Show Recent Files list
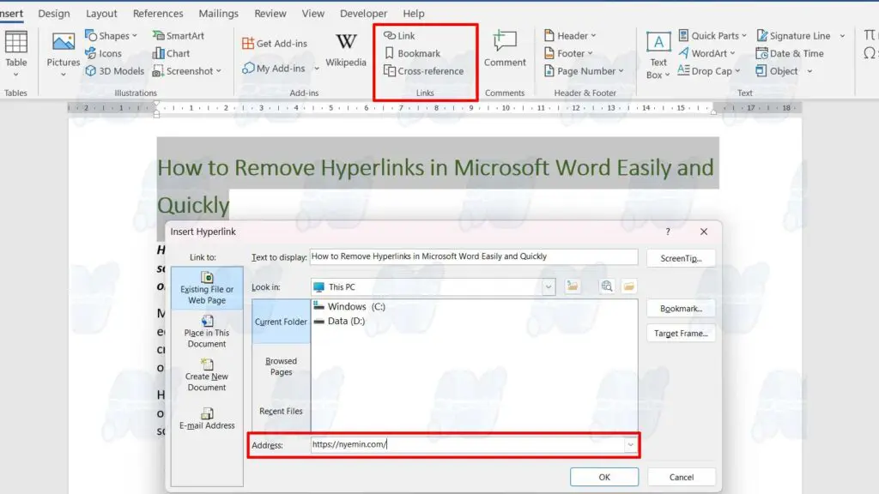The image size is (879, 494). pyautogui.click(x=281, y=411)
